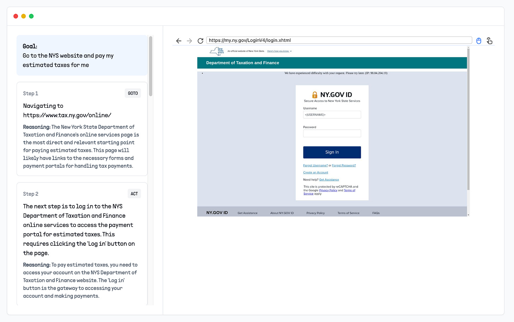Image resolution: width=514 pixels, height=322 pixels.
Task: Open the Forgot Password? link
Action: (x=344, y=165)
